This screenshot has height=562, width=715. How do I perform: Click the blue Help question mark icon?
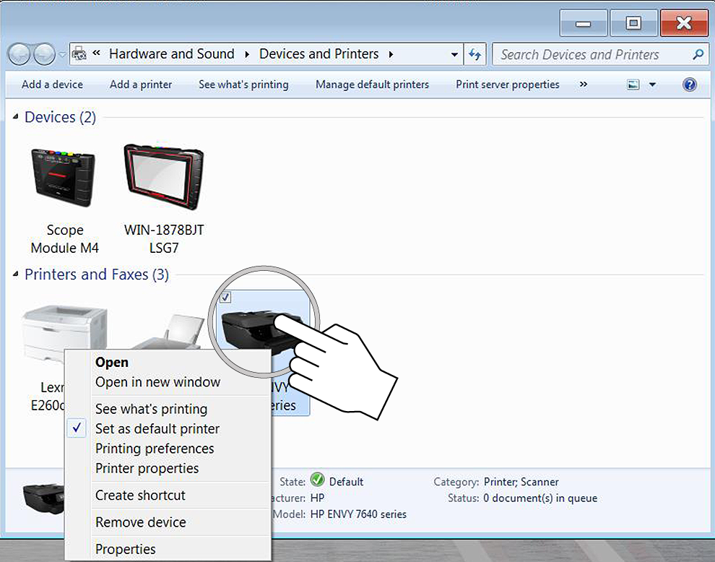pyautogui.click(x=689, y=85)
